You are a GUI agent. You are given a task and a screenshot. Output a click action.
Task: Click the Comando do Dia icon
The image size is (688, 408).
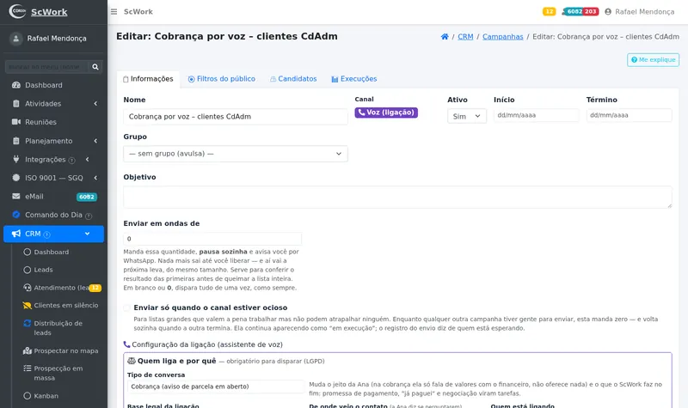point(16,215)
